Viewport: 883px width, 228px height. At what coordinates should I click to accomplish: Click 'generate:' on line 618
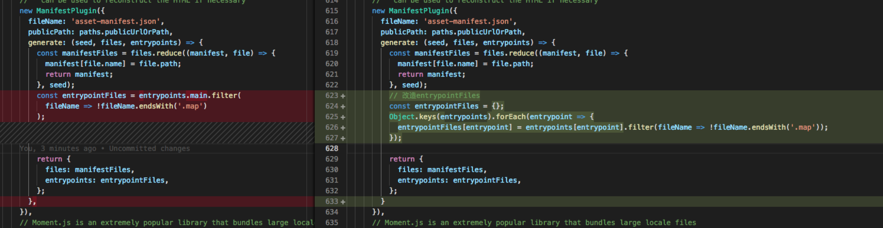399,43
